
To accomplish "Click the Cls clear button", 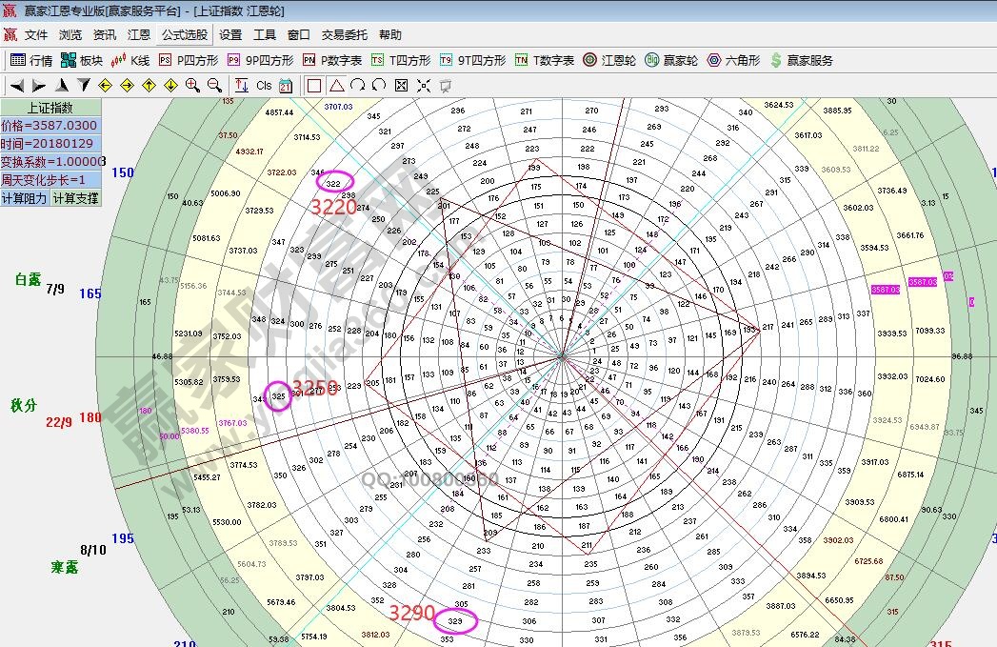I will point(264,85).
